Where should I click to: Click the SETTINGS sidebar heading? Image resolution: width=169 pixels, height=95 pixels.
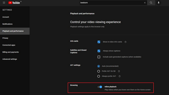[x=7, y=10]
